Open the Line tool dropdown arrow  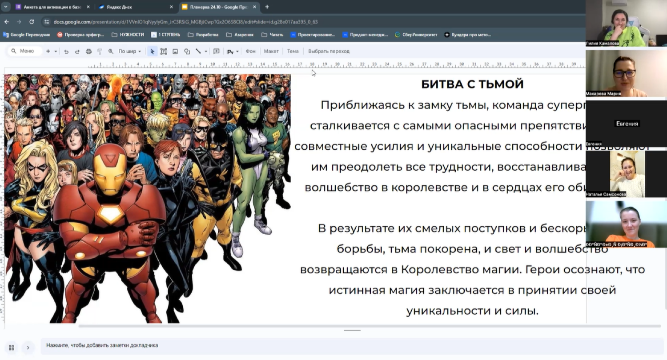click(206, 51)
